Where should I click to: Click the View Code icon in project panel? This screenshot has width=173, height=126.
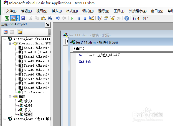coord(6,32)
